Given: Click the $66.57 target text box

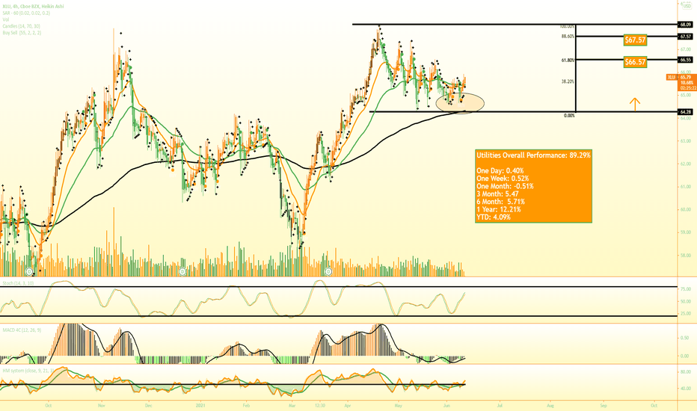Looking at the screenshot, I should (x=635, y=62).
